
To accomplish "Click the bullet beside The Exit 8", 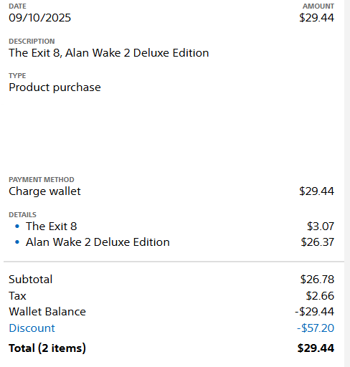I will 17,227.
